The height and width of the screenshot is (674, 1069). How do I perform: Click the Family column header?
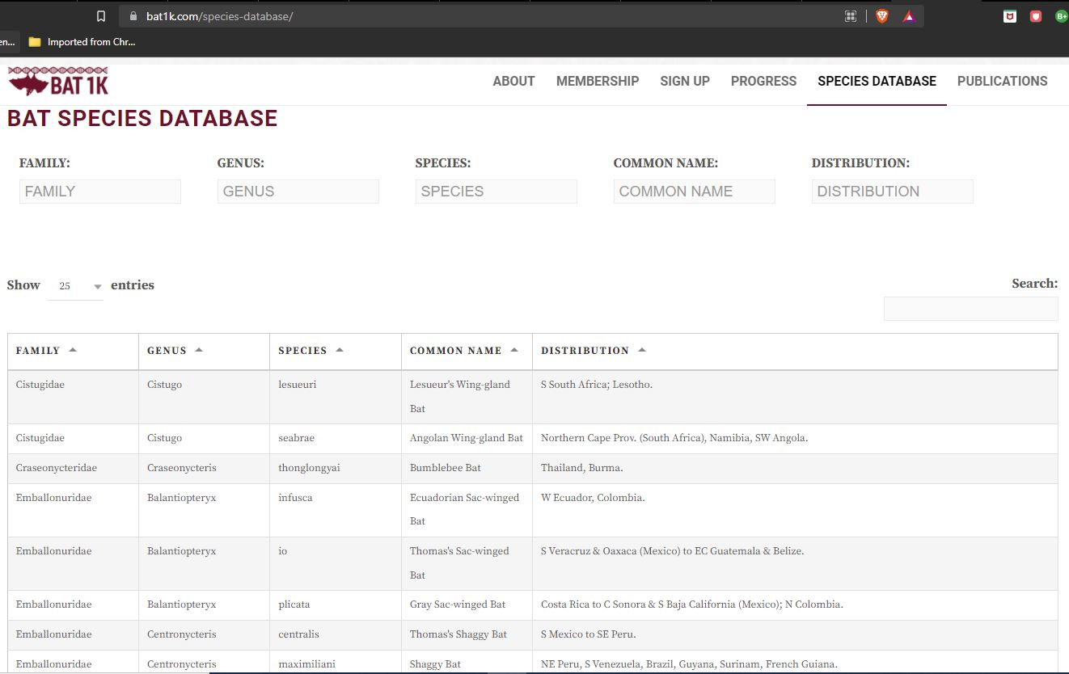pyautogui.click(x=74, y=352)
